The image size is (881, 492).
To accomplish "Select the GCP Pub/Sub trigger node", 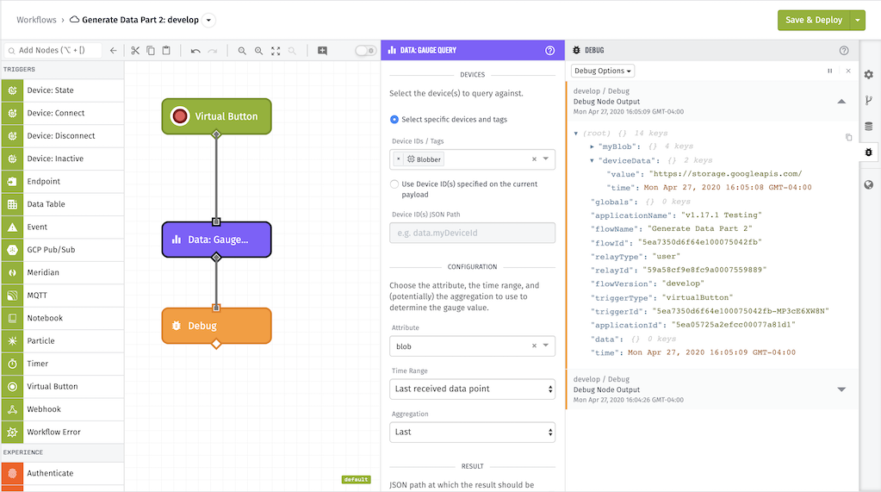I will (x=62, y=250).
